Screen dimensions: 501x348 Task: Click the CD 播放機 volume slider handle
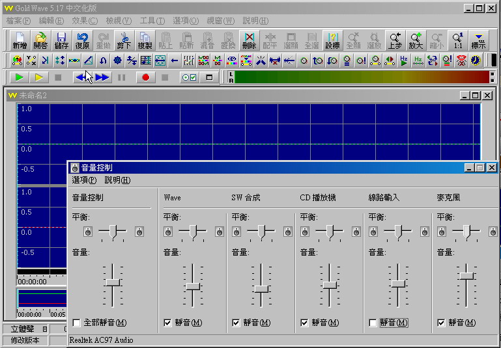point(330,285)
